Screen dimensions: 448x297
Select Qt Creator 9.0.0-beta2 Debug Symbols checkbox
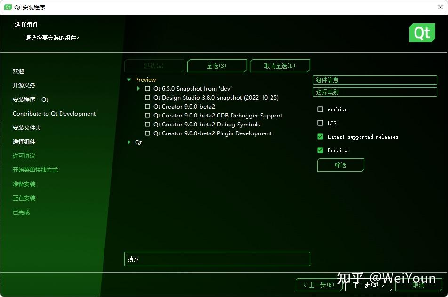point(147,125)
